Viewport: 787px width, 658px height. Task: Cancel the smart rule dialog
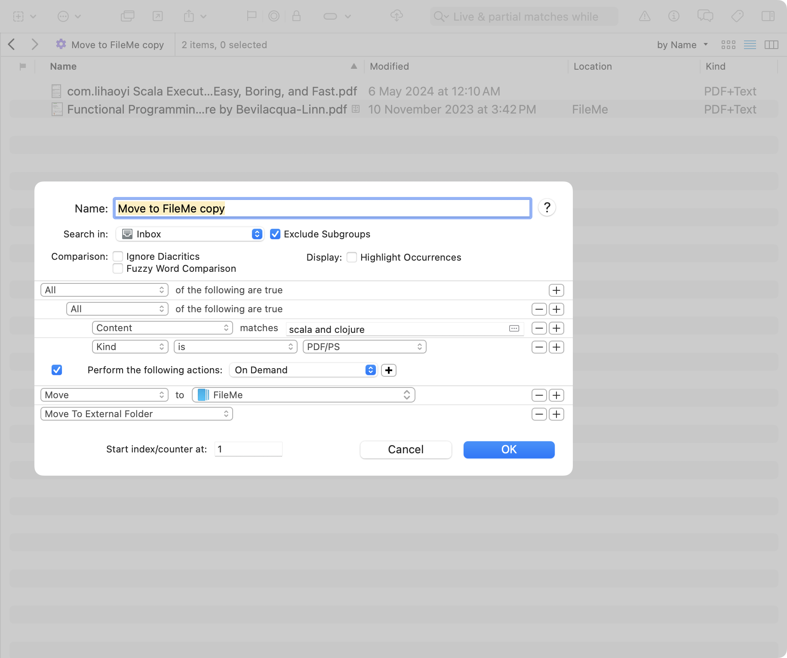pyautogui.click(x=406, y=450)
